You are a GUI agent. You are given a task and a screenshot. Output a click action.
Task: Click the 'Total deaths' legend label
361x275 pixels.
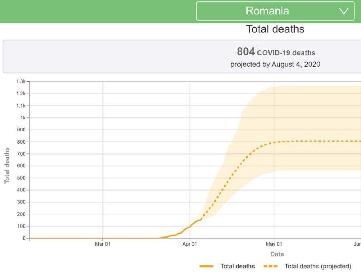pos(237,266)
